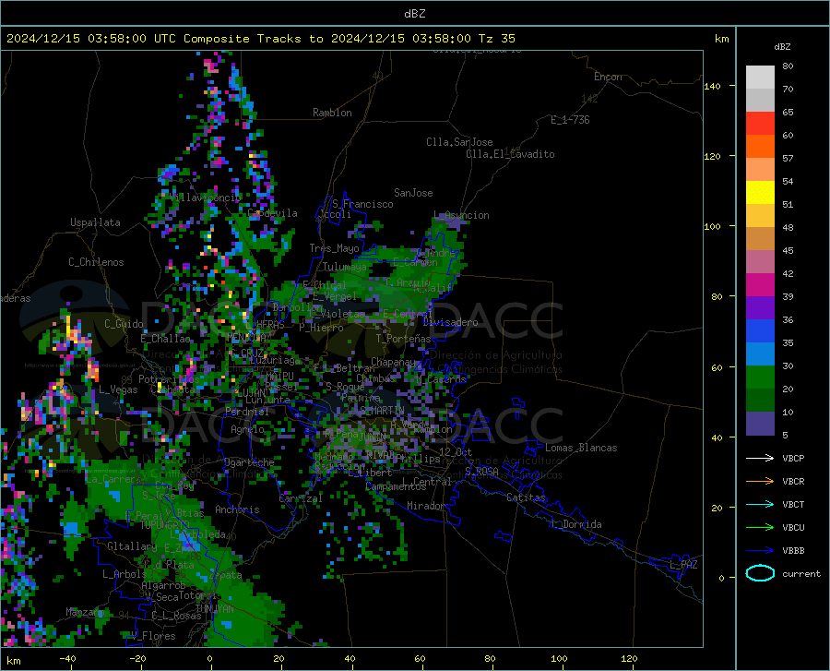Screen dimensions: 830x671
Task: Click the 'Agrelo' map label
Action: pyautogui.click(x=247, y=429)
